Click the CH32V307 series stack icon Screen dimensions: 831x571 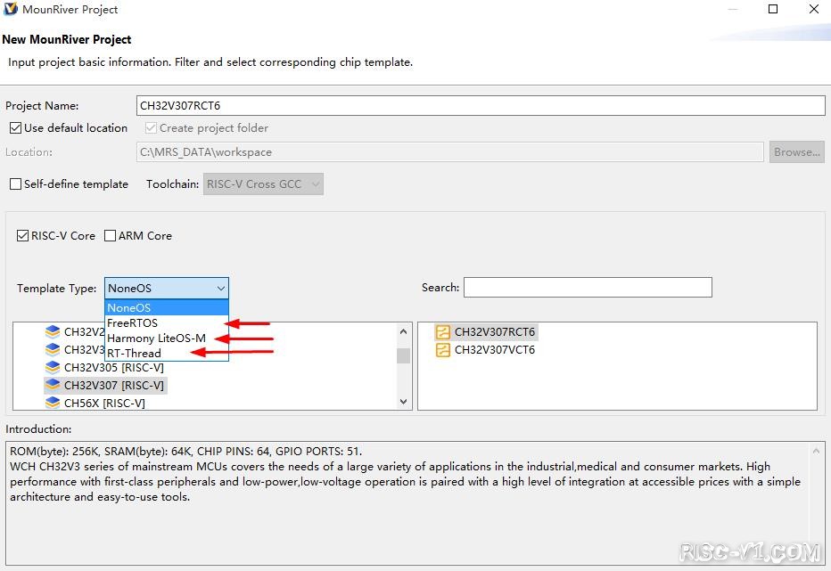(x=53, y=386)
